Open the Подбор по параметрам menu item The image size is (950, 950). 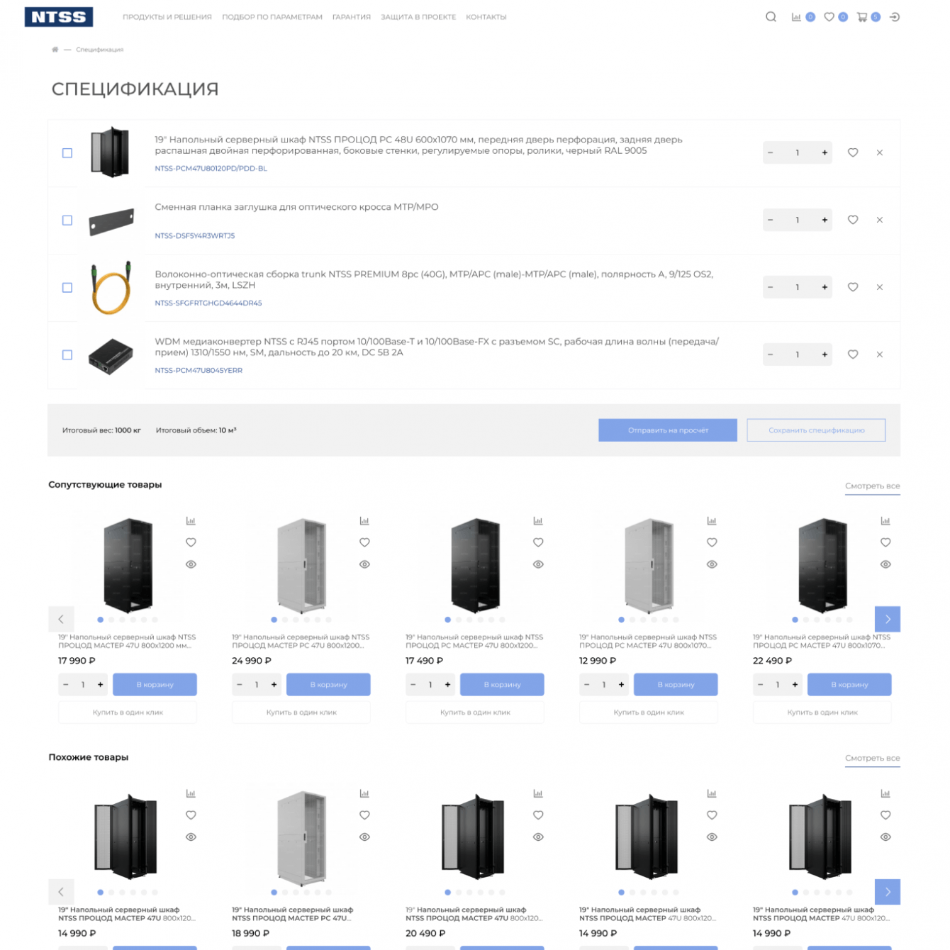pos(272,17)
